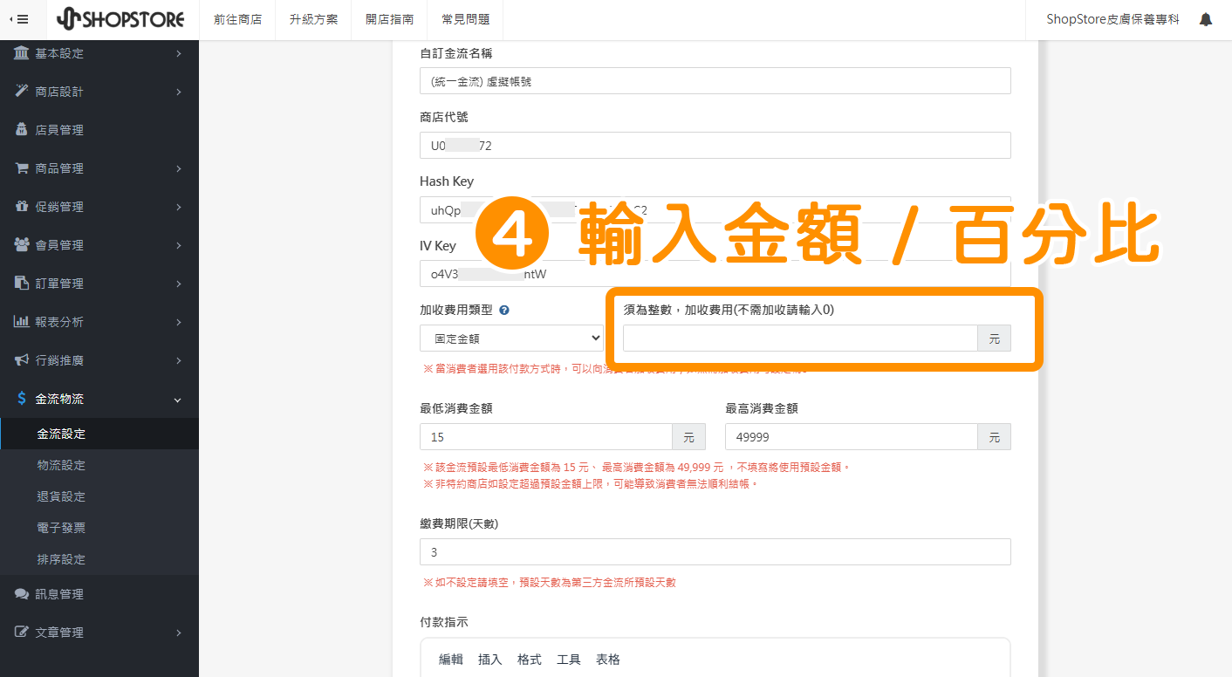The height and width of the screenshot is (677, 1232).
Task: Click the 升級方案 button
Action: click(313, 18)
